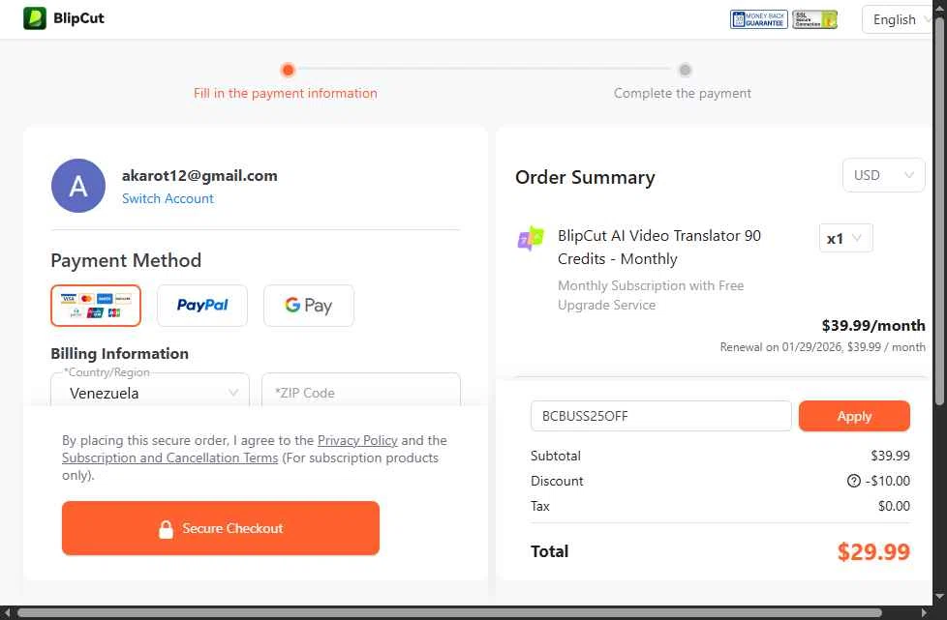Click the orange payment step indicator dot

point(289,70)
